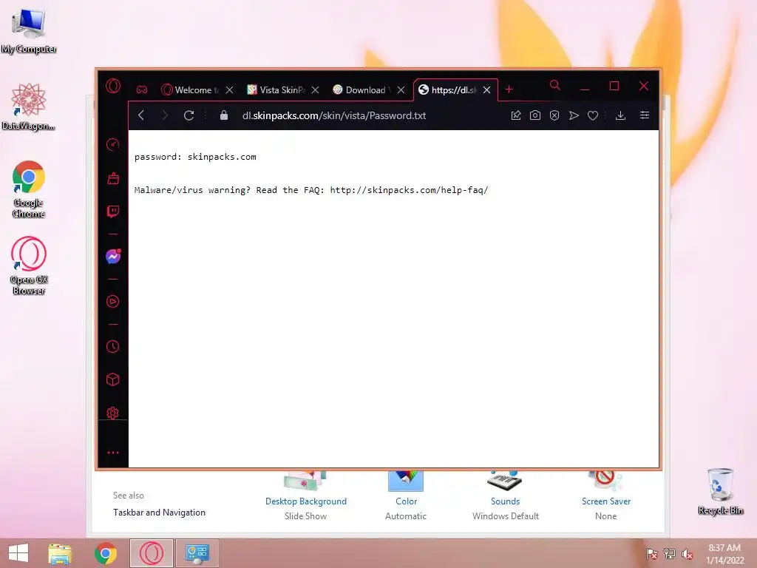
Task: Open Extensions cube in sidebar
Action: point(113,379)
